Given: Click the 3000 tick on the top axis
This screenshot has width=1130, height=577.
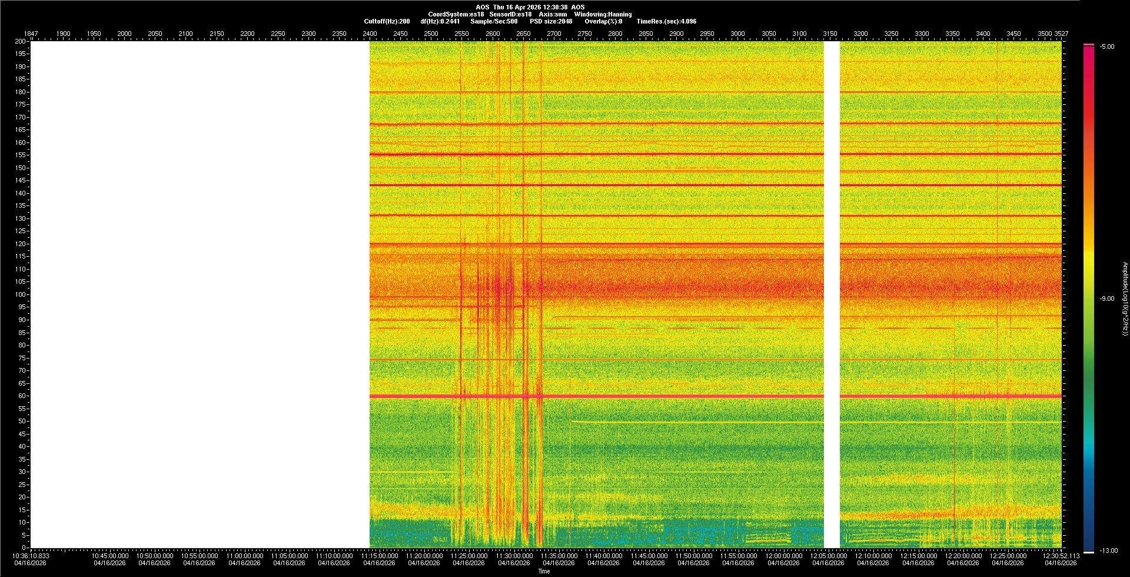Looking at the screenshot, I should pos(737,34).
